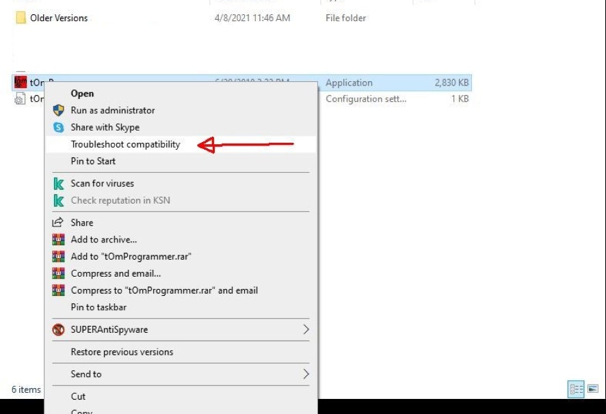Choose Add to "tOmProgrammer.rar"

click(x=131, y=256)
